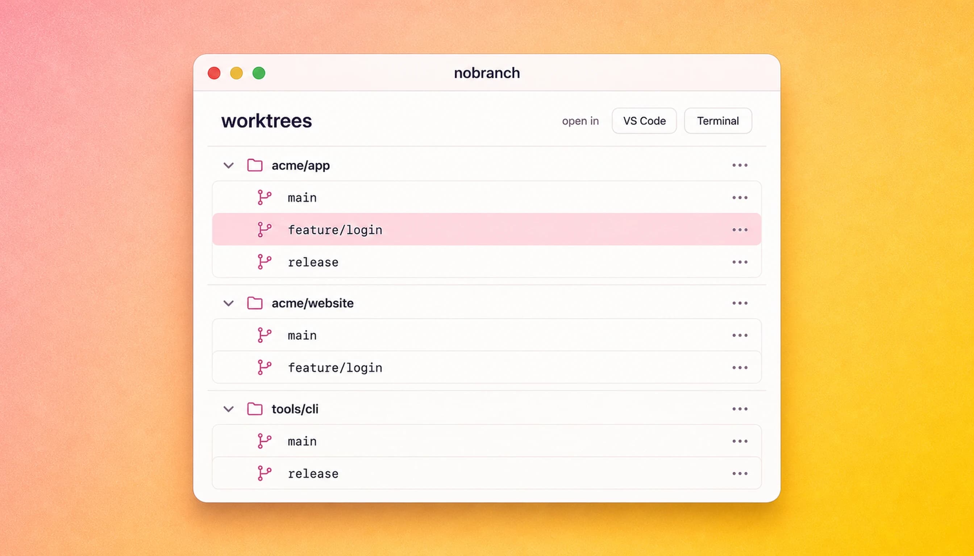Click branch icon of tools/cli main
This screenshot has width=974, height=556.
coord(264,441)
